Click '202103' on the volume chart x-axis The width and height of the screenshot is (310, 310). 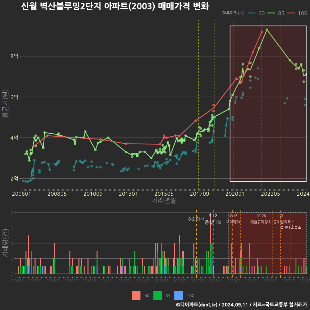[252, 281]
